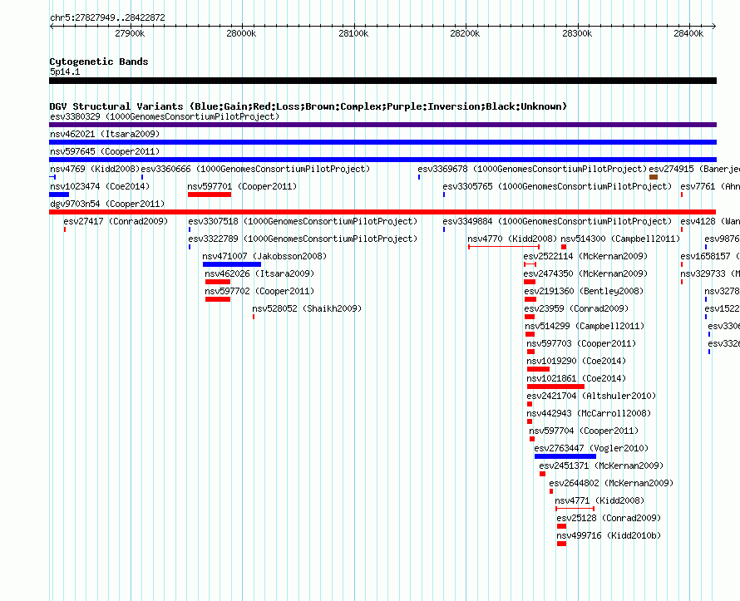Open esv2474350 (McKernan2009) label
740x601 pixels.
[585, 273]
